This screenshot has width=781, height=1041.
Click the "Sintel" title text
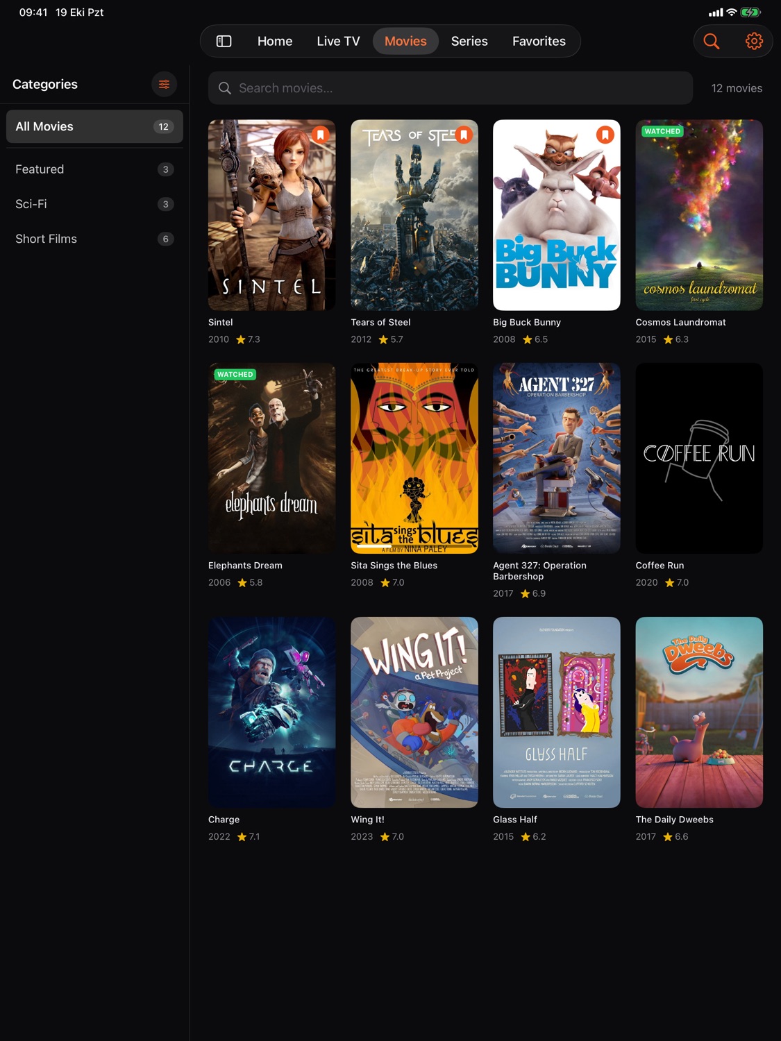pos(221,322)
